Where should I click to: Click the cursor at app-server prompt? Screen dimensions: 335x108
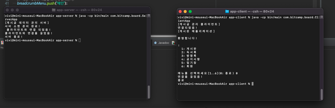tap(80, 40)
